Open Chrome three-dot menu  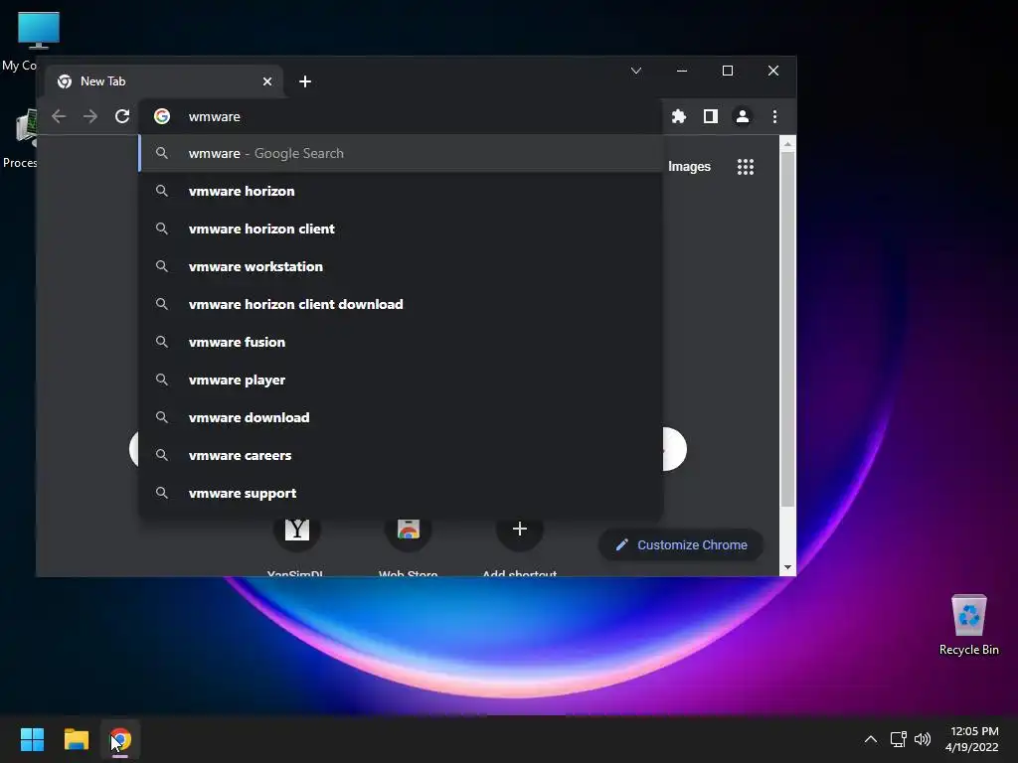tap(774, 116)
